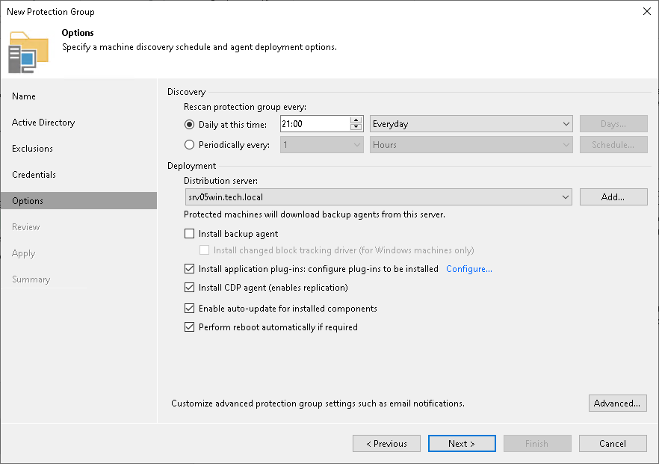Toggle Enable auto-update for installed components

pyautogui.click(x=190, y=308)
